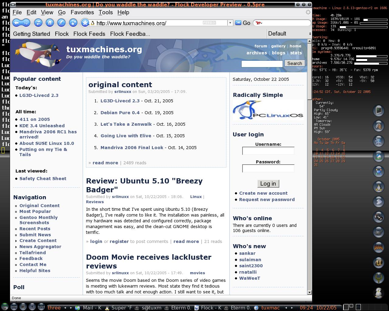Open the Edit menu
Viewport: 389px width, 311px height.
point(31,12)
